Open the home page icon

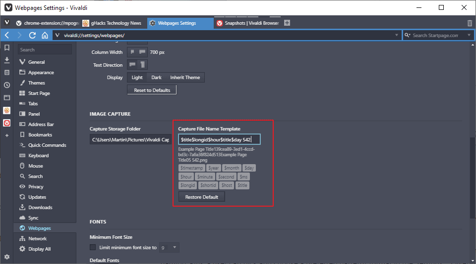point(45,36)
